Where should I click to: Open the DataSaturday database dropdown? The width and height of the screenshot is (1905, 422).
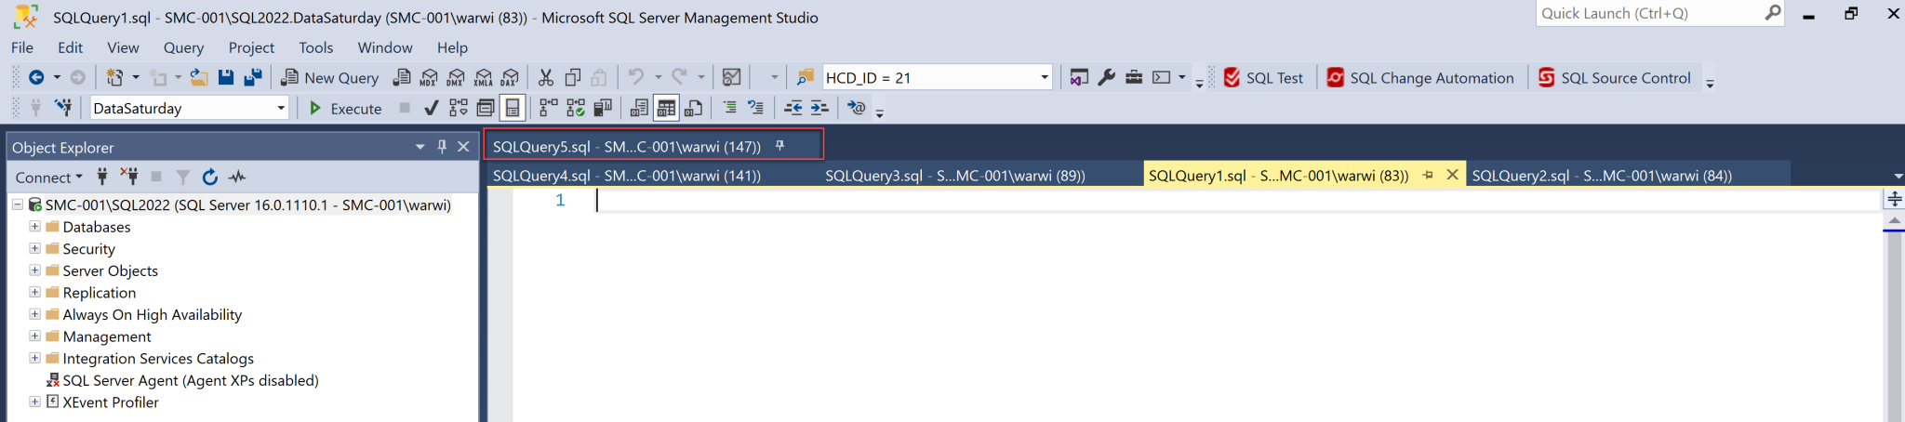coord(281,108)
